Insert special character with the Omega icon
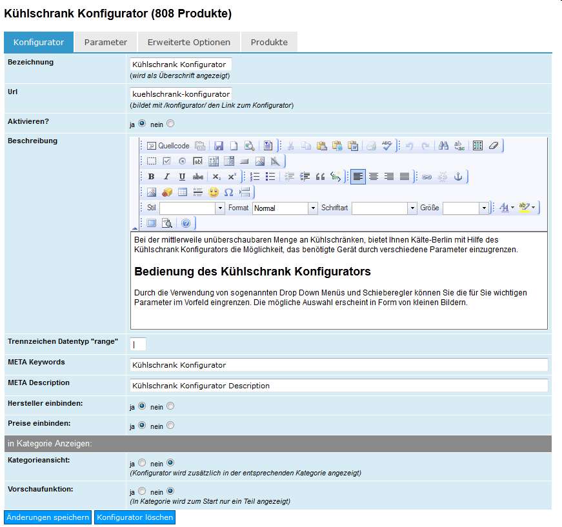The width and height of the screenshot is (562, 527). 228,192
